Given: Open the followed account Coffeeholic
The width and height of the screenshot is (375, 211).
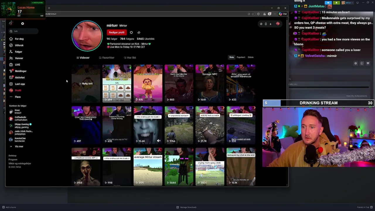Looking at the screenshot, I should click(x=18, y=118).
